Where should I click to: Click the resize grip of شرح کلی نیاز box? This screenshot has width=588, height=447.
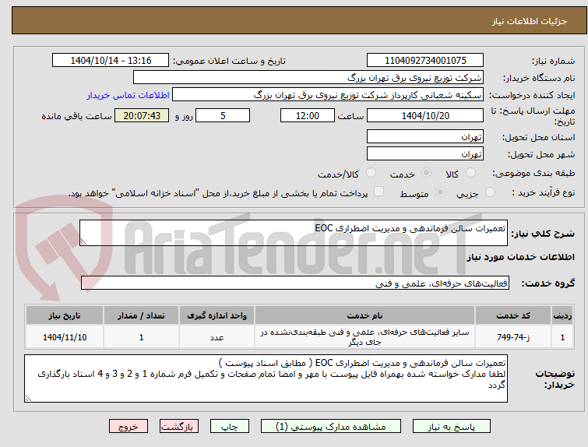coord(83,242)
